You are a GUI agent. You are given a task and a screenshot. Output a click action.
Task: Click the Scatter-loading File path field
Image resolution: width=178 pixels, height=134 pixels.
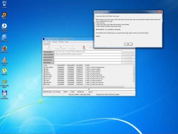click(88, 55)
